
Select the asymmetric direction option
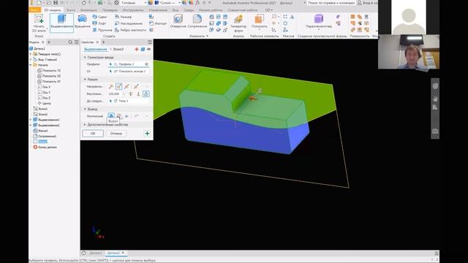(x=136, y=86)
